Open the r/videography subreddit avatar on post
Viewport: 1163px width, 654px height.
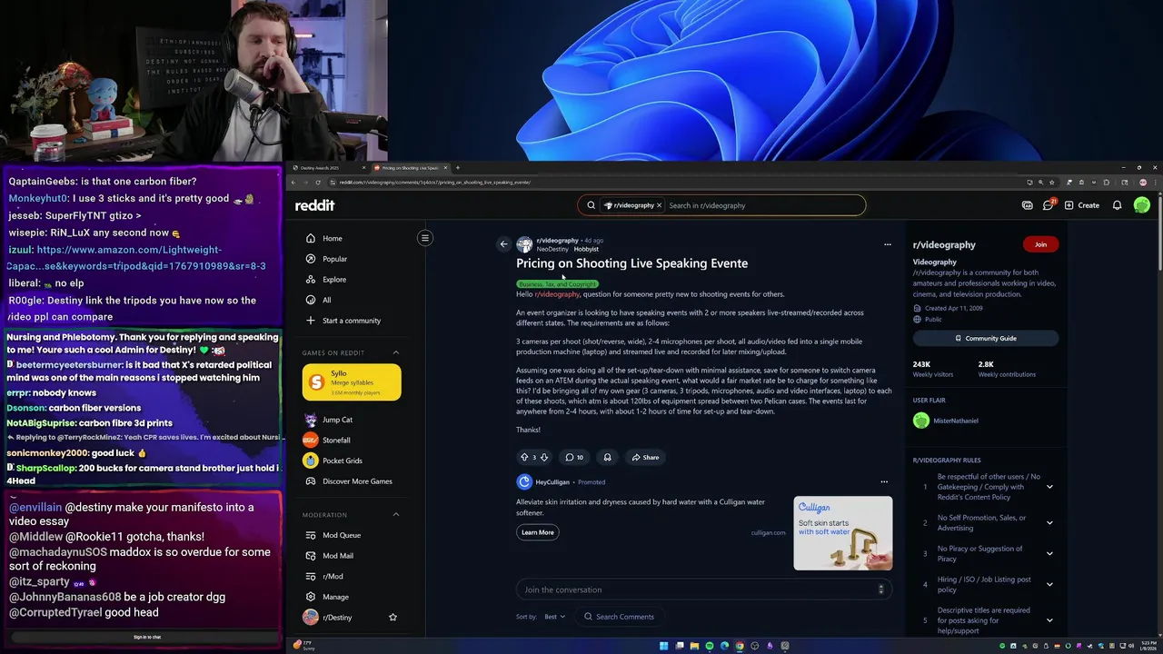(524, 244)
